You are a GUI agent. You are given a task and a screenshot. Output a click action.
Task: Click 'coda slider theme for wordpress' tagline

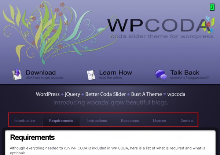coord(162,36)
